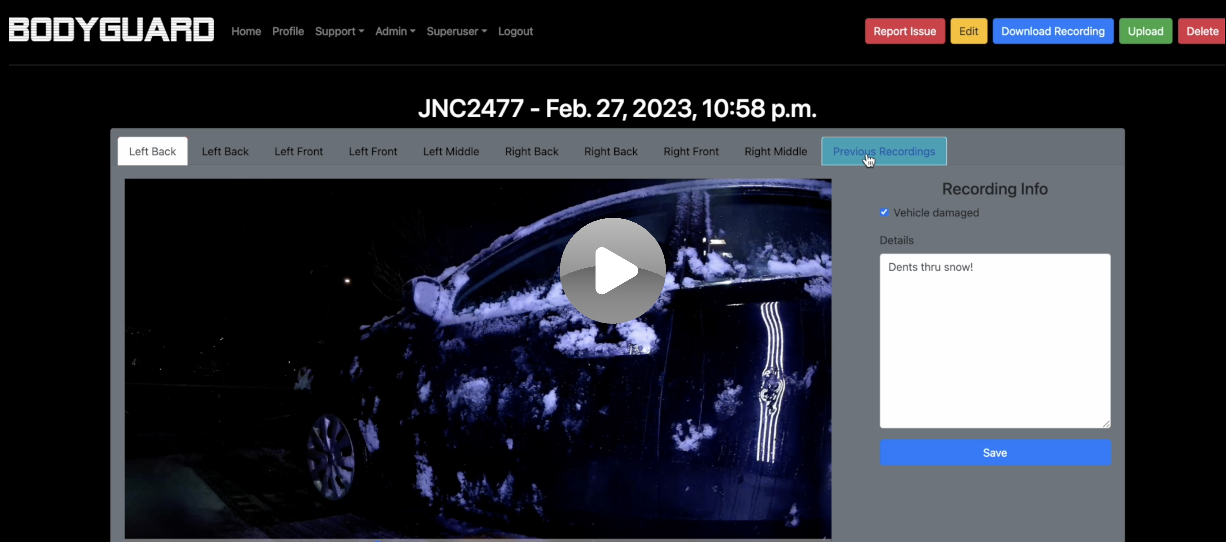Viewport: 1226px width, 542px height.
Task: Go to the Home page
Action: click(x=246, y=31)
